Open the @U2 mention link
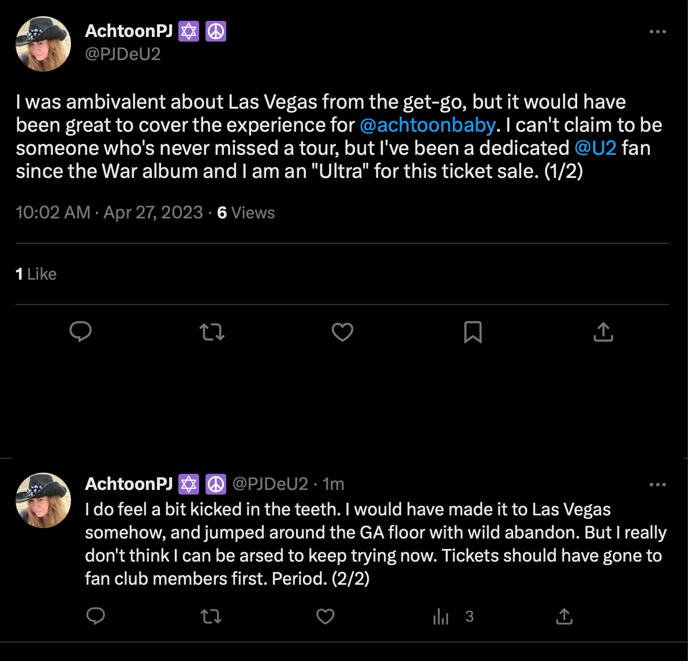This screenshot has width=688, height=661. [595, 148]
